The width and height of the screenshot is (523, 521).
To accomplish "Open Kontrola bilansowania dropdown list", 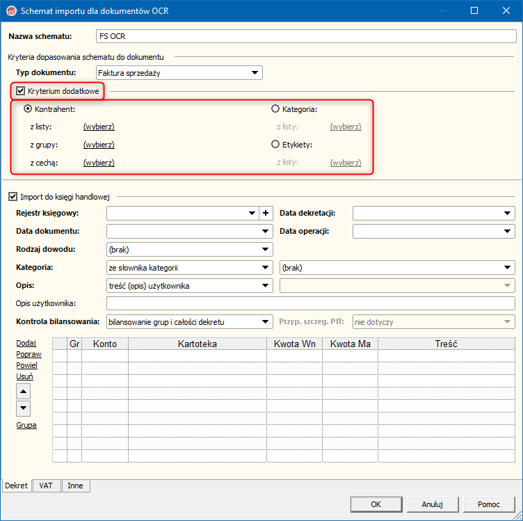I will (266, 322).
